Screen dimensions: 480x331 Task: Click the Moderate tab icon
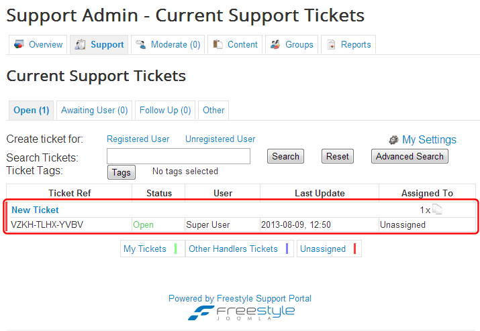[141, 44]
